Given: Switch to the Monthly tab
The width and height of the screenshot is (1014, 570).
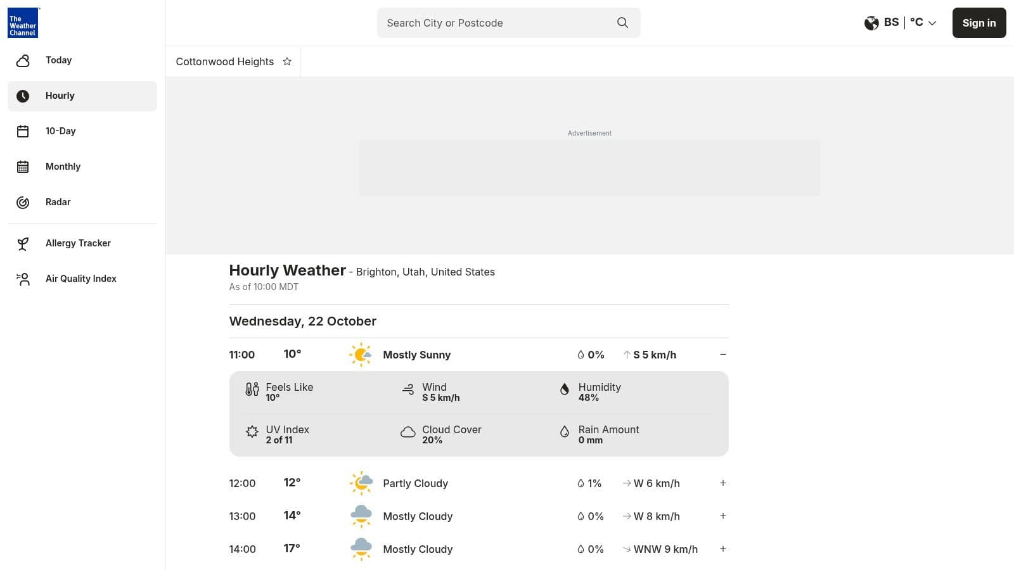Looking at the screenshot, I should [63, 167].
